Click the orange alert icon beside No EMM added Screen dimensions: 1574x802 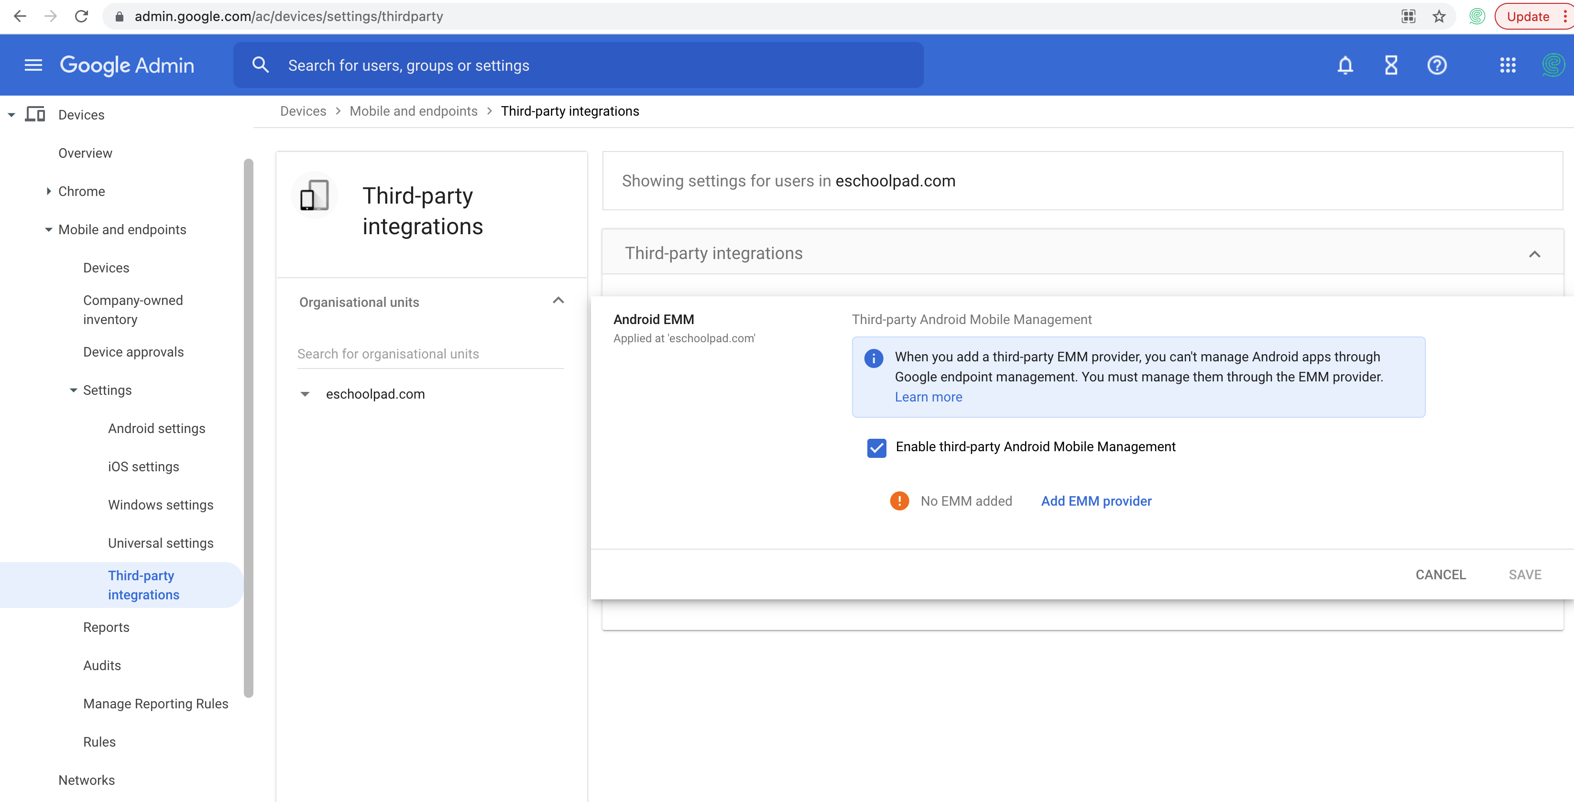point(899,500)
